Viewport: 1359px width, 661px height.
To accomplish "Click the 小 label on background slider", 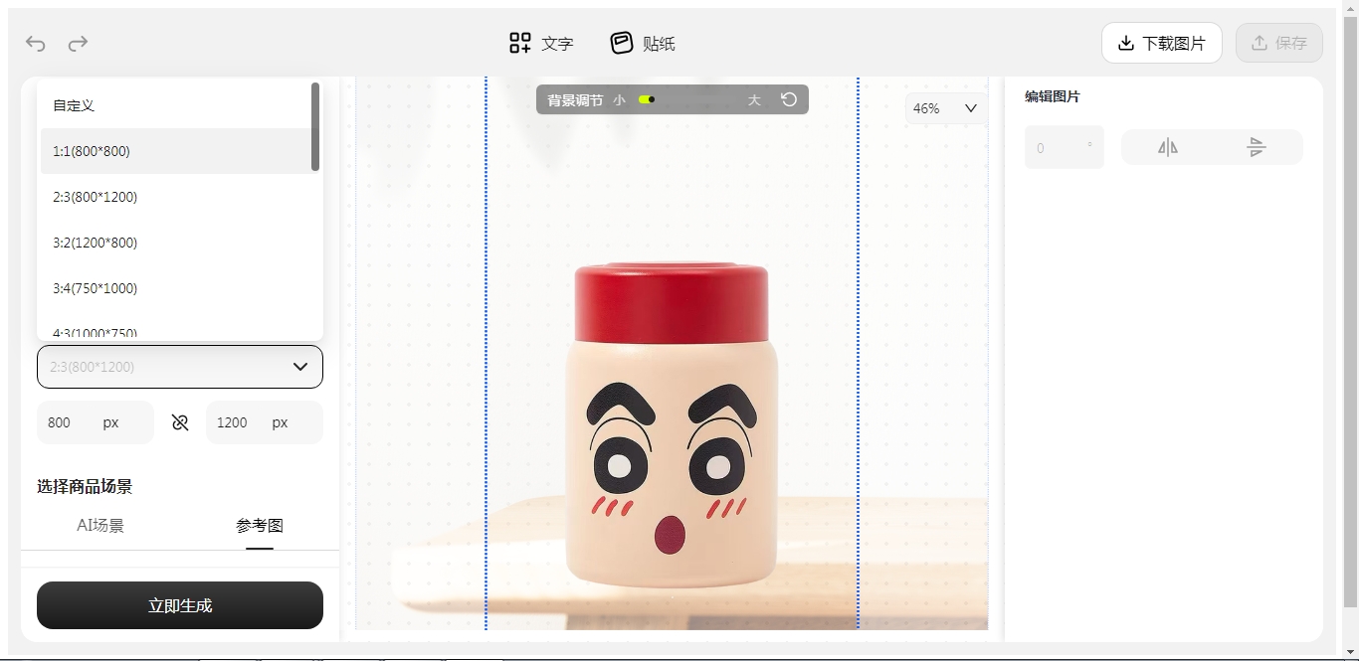I will click(x=620, y=100).
